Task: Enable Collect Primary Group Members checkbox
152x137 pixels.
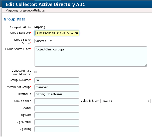Action: [x=36, y=72]
